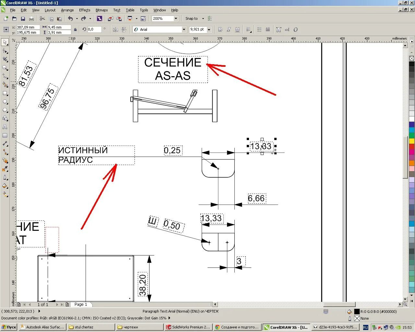Expand the Snap to dropdown
This screenshot has width=415, height=332.
203,19
